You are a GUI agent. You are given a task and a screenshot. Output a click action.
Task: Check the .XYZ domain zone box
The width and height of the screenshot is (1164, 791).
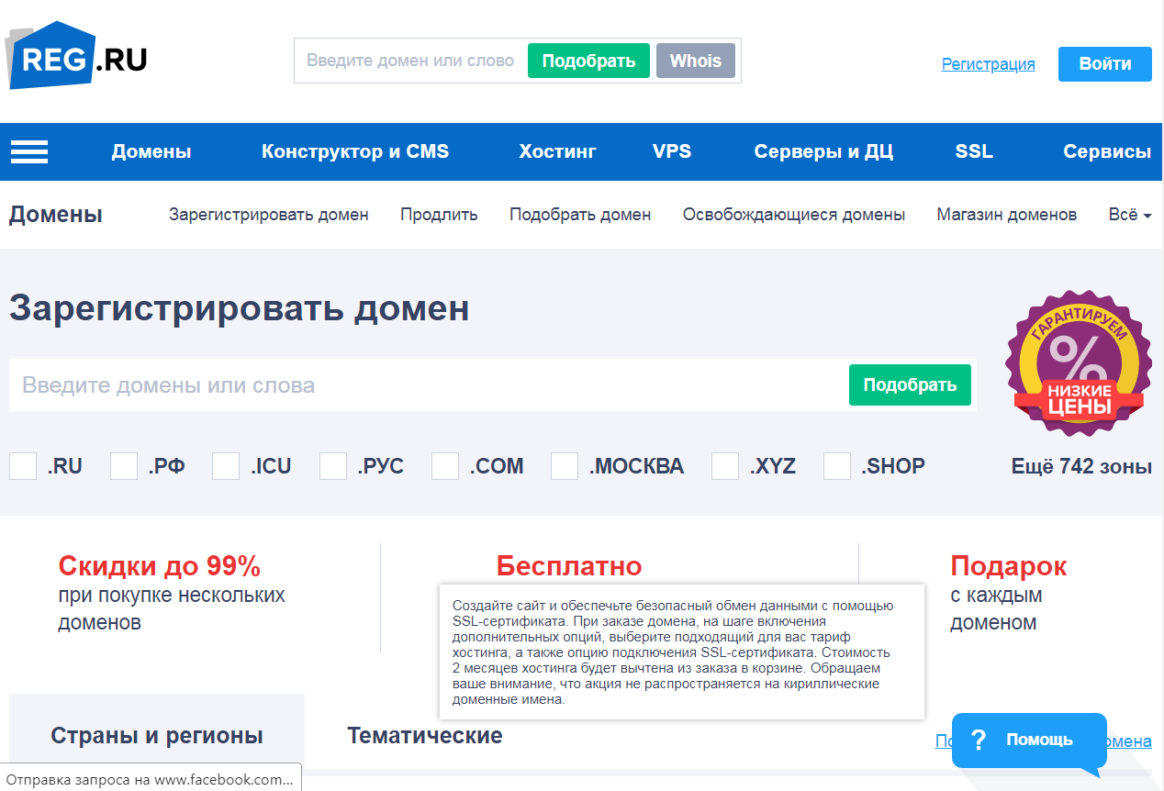tap(725, 466)
